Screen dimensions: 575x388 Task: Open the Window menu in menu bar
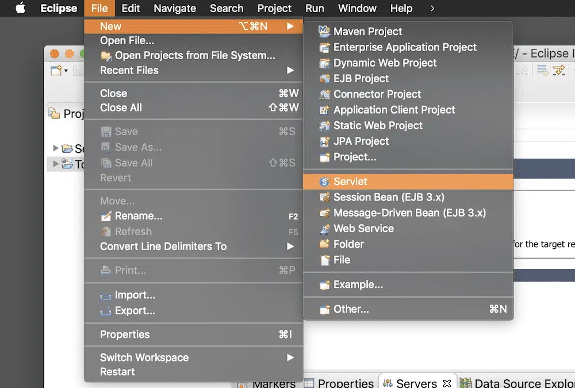pos(357,8)
